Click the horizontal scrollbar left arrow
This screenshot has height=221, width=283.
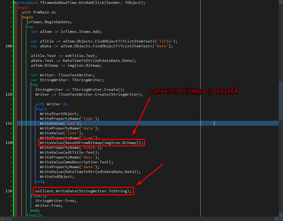pos(3,219)
